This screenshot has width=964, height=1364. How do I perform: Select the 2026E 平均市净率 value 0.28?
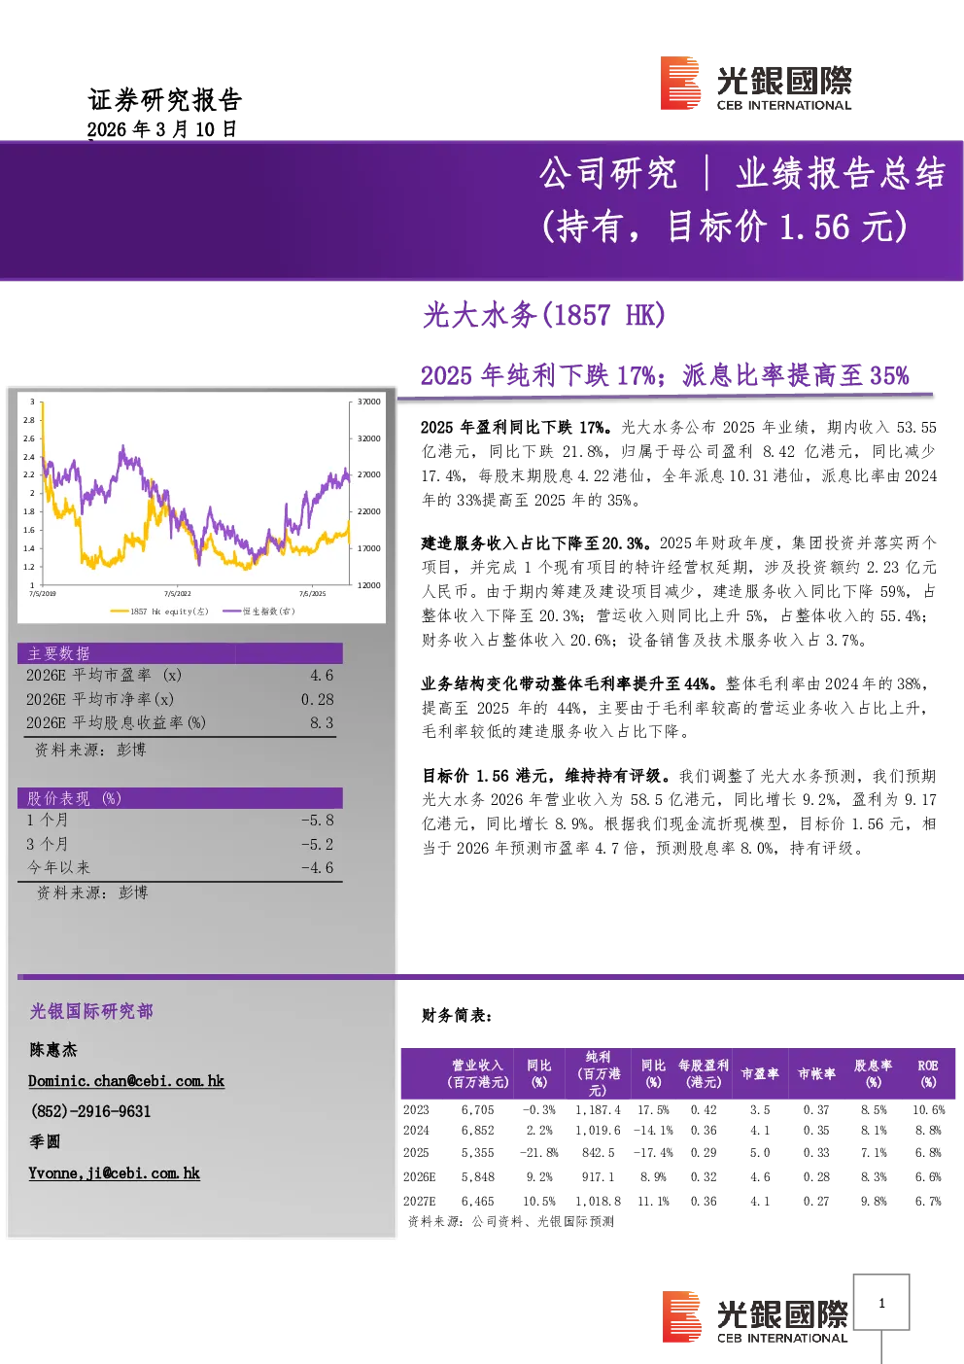click(317, 699)
